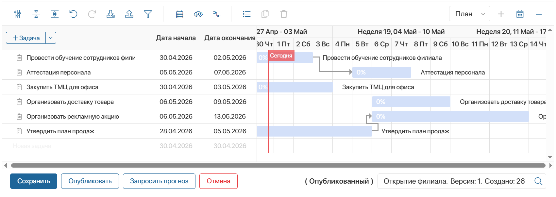Zoom in with the plus icon
The height and width of the screenshot is (197, 556).
tap(501, 14)
